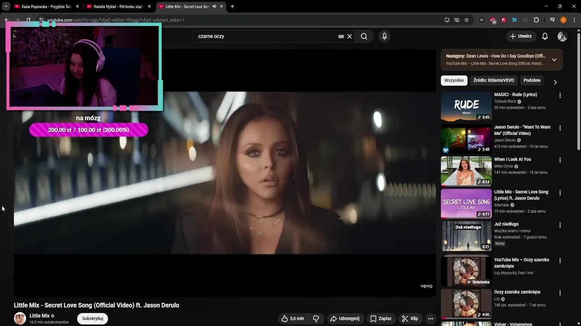Open the Już niedługo video thumbnail
This screenshot has width=581, height=326.
pyautogui.click(x=466, y=236)
